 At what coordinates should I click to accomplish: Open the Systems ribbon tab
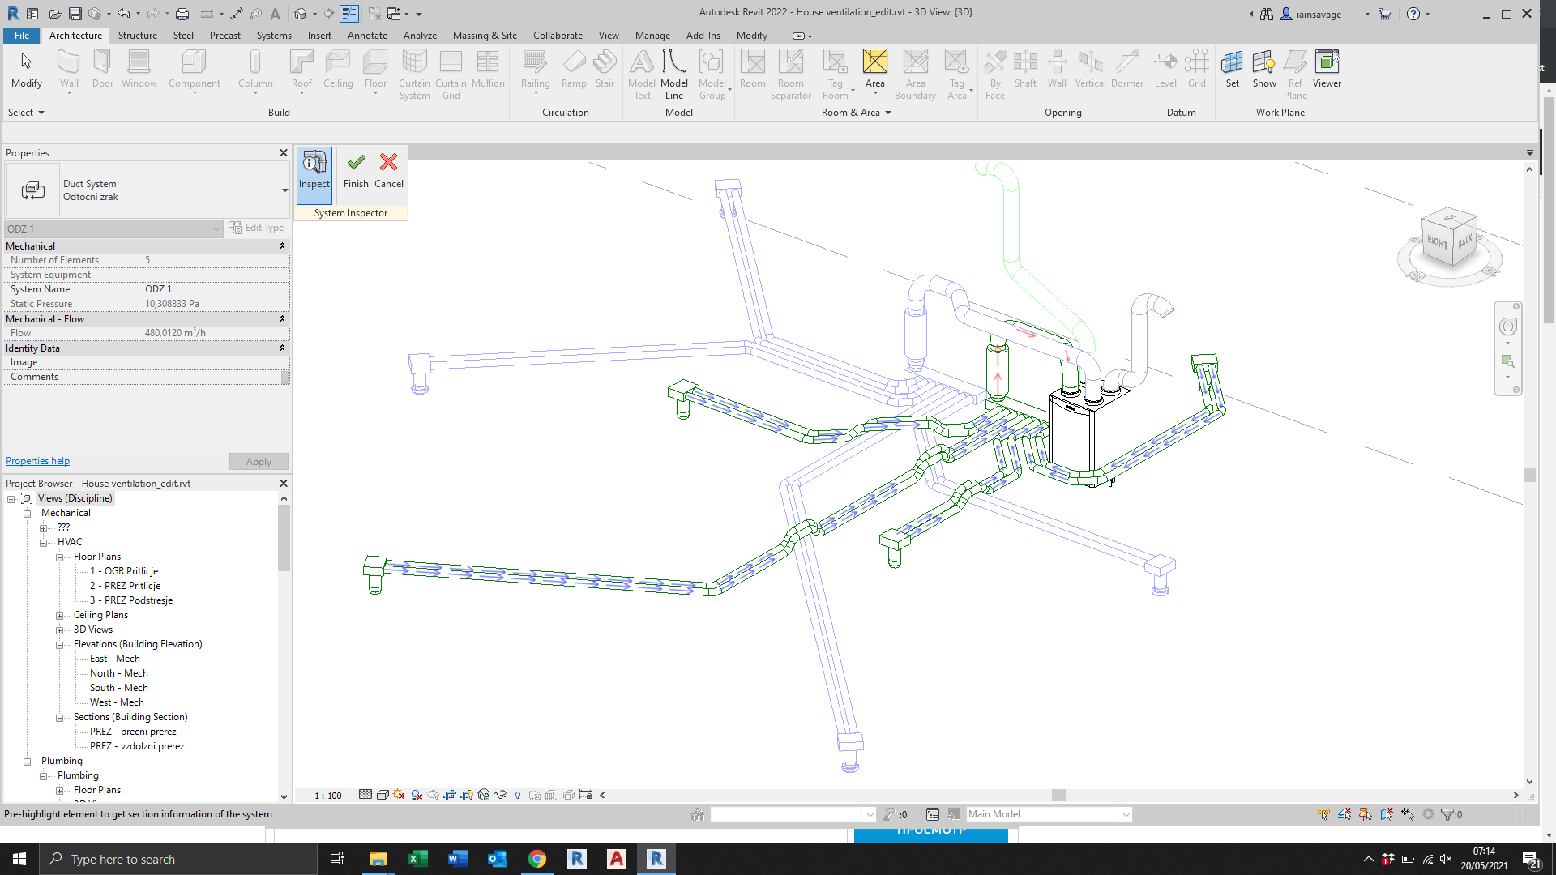[x=274, y=36]
